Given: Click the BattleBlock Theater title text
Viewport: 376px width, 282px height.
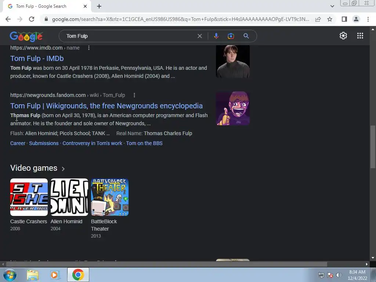Looking at the screenshot, I should (x=104, y=225).
